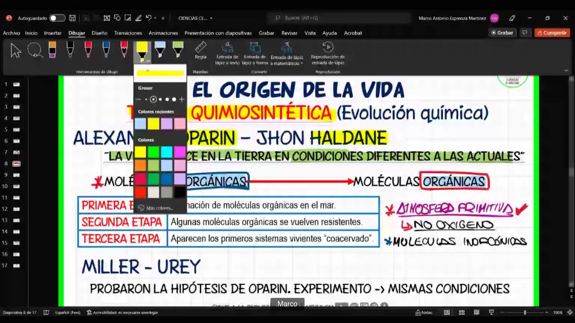This screenshot has width=575, height=323.
Task: Open the Archivo tab
Action: click(11, 33)
